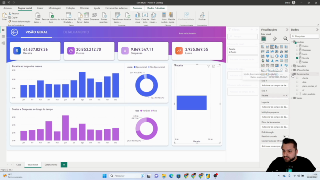Image resolution: width=320 pixels, height=180 pixels.
Task: Add a new page with plus button
Action: [64, 165]
